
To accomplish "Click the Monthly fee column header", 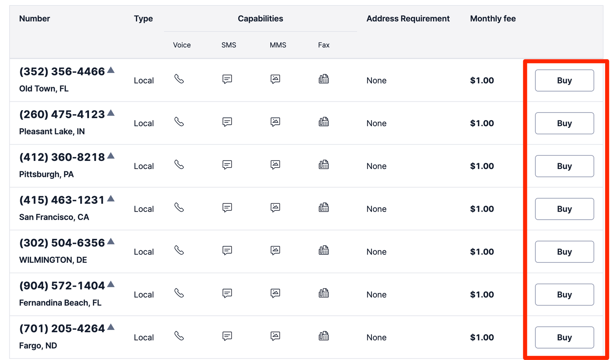I will click(x=493, y=18).
